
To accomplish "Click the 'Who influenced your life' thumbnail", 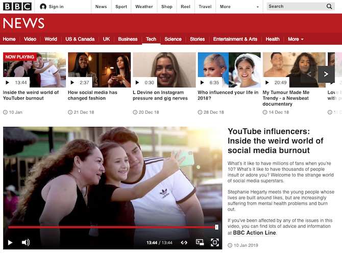I will pos(229,70).
